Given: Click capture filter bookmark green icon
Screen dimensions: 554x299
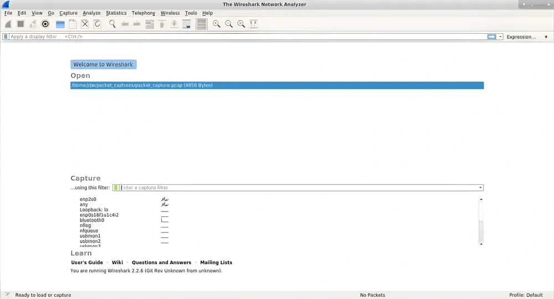Looking at the screenshot, I should (x=116, y=188).
